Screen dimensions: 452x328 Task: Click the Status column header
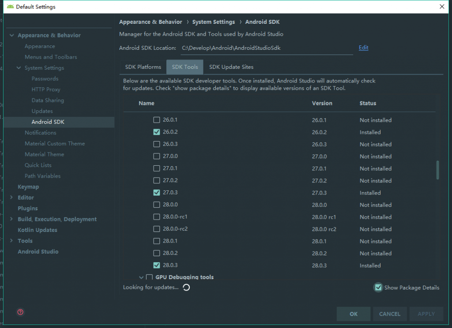coord(368,103)
